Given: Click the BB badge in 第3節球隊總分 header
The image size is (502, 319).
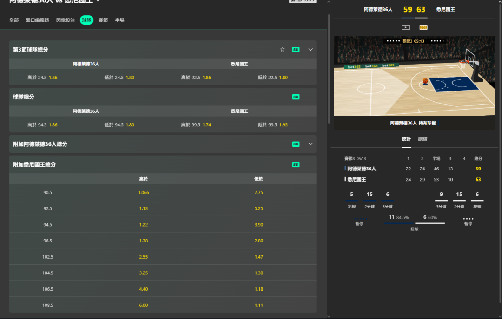Looking at the screenshot, I should coord(296,50).
